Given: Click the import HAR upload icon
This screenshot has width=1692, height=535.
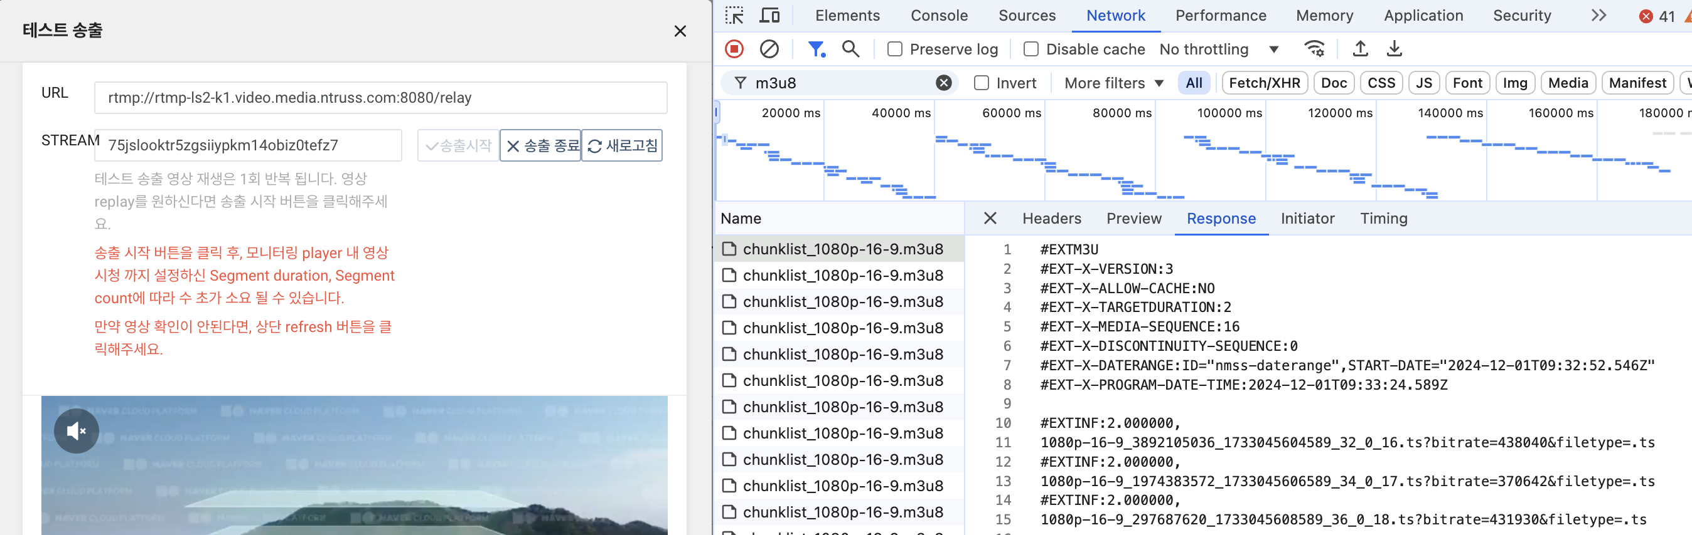Looking at the screenshot, I should (1360, 49).
